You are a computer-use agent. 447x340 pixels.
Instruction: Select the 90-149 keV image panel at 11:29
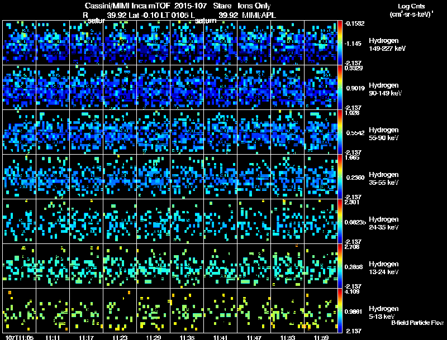click(x=153, y=88)
